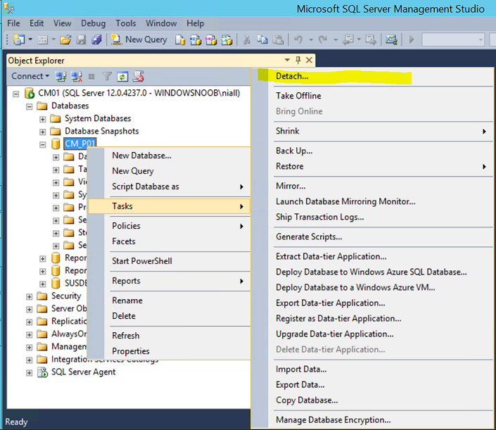Open the Edit menu
The width and height of the screenshot is (496, 430).
pos(37,23)
